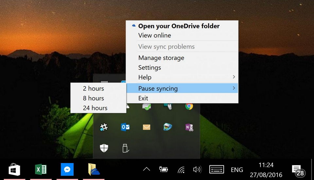Image resolution: width=314 pixels, height=180 pixels.
Task: Click the Mail envelope tray icon
Action: [x=147, y=127]
